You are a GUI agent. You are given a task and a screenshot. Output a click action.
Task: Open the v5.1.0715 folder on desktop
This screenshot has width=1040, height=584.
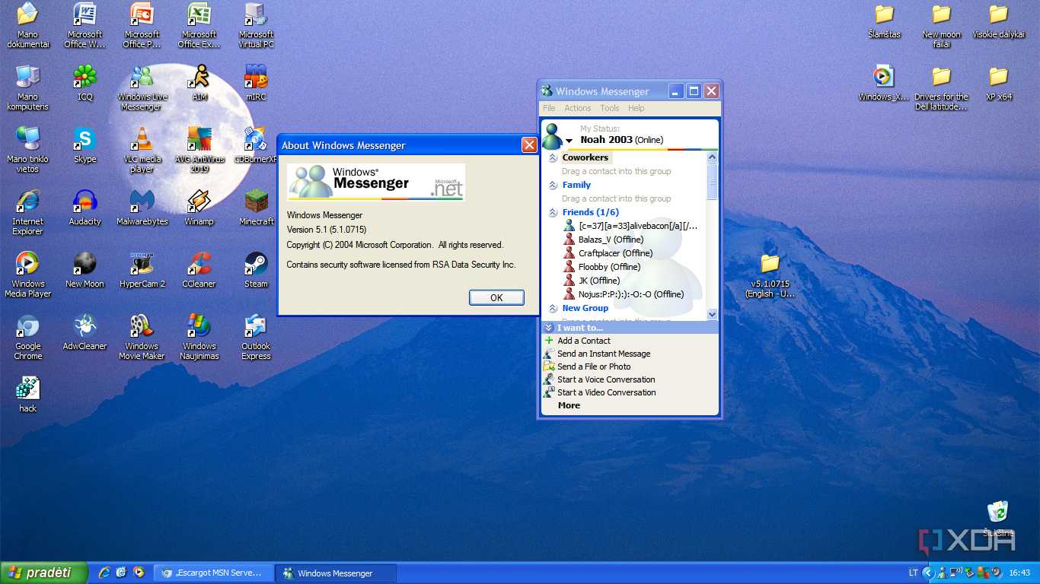(770, 275)
